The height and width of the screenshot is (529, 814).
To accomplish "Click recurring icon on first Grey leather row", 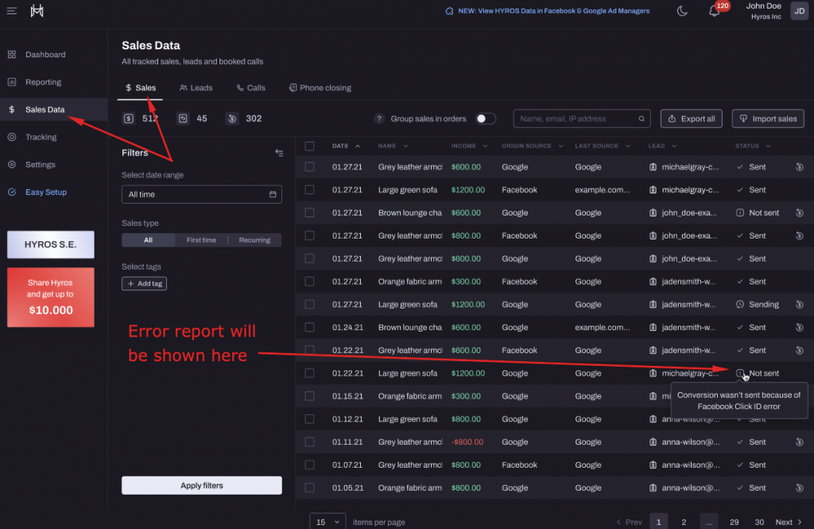I will pos(800,167).
